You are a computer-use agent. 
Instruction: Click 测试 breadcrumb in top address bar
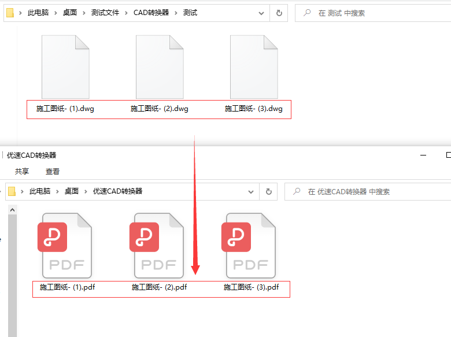(190, 13)
